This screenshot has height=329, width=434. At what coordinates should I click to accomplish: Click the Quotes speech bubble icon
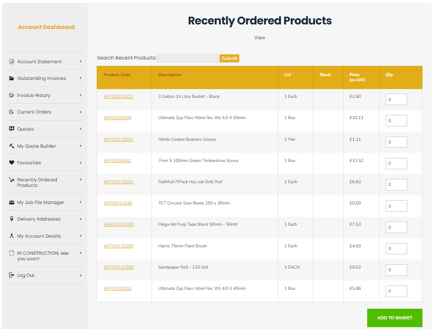tap(12, 129)
